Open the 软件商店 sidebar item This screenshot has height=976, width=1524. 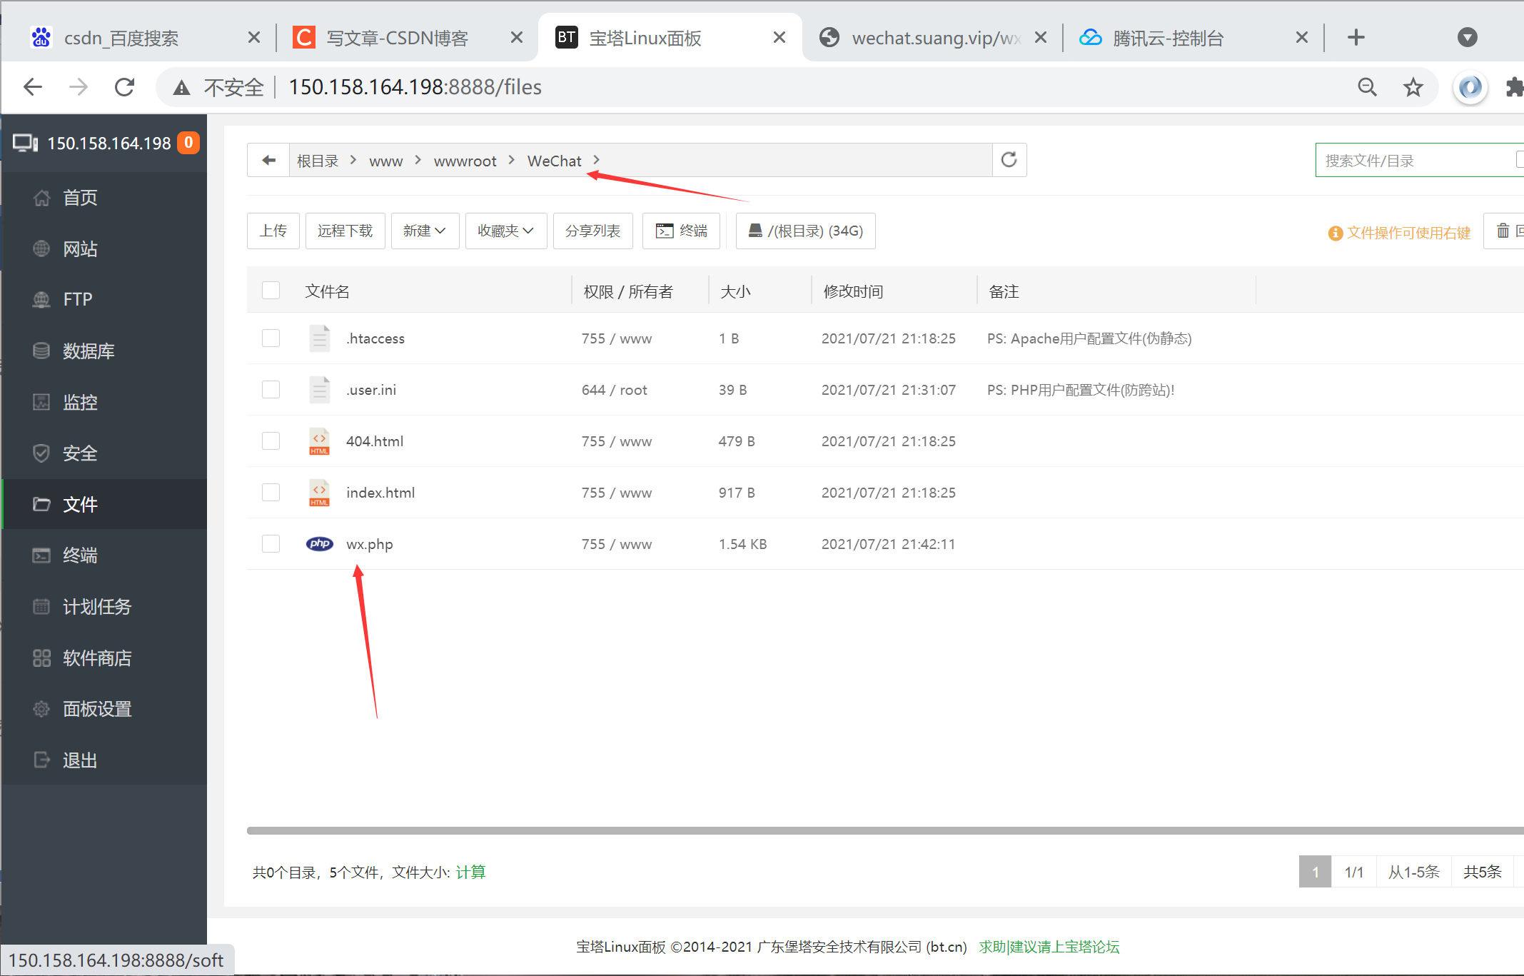97,658
